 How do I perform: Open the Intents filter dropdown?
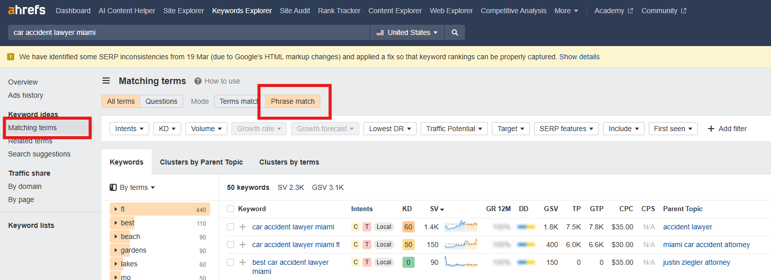click(x=129, y=129)
